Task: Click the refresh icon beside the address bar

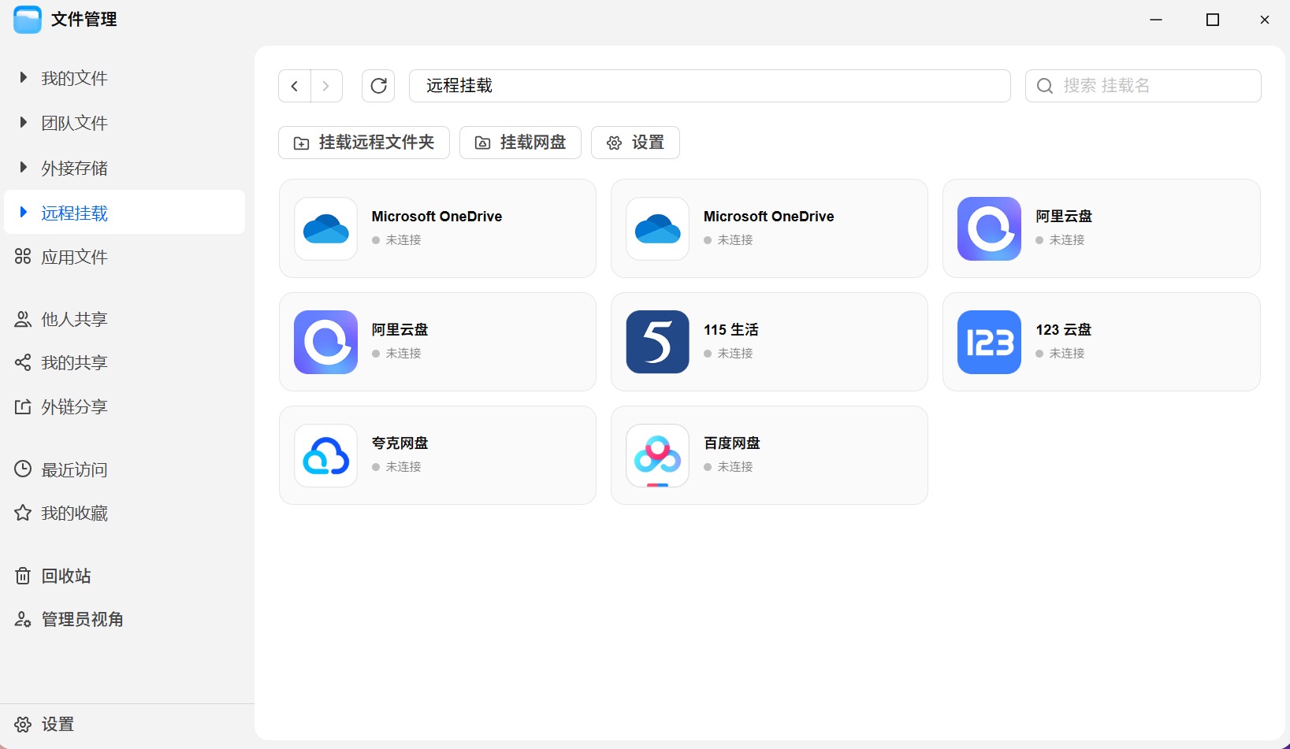Action: coord(378,86)
